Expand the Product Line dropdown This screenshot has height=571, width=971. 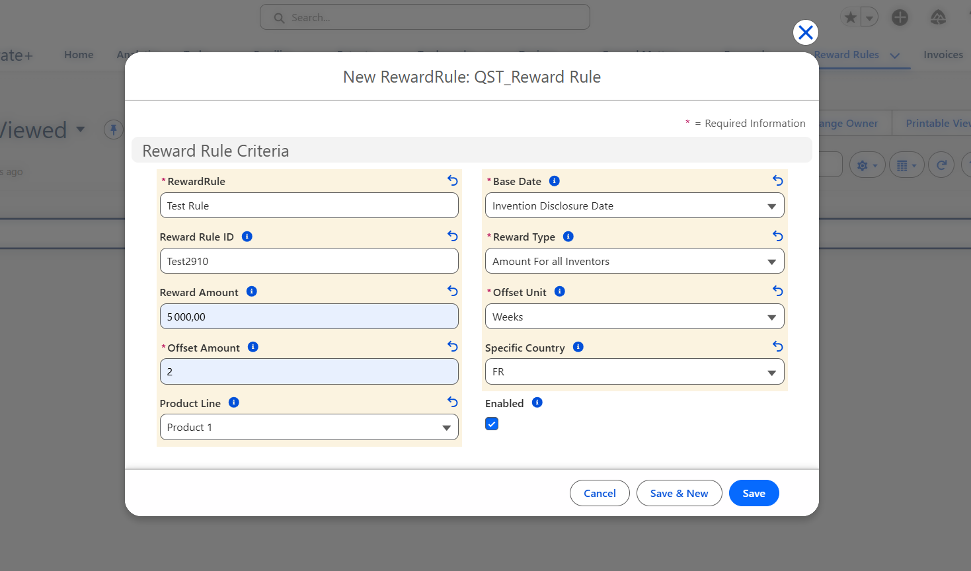(309, 427)
